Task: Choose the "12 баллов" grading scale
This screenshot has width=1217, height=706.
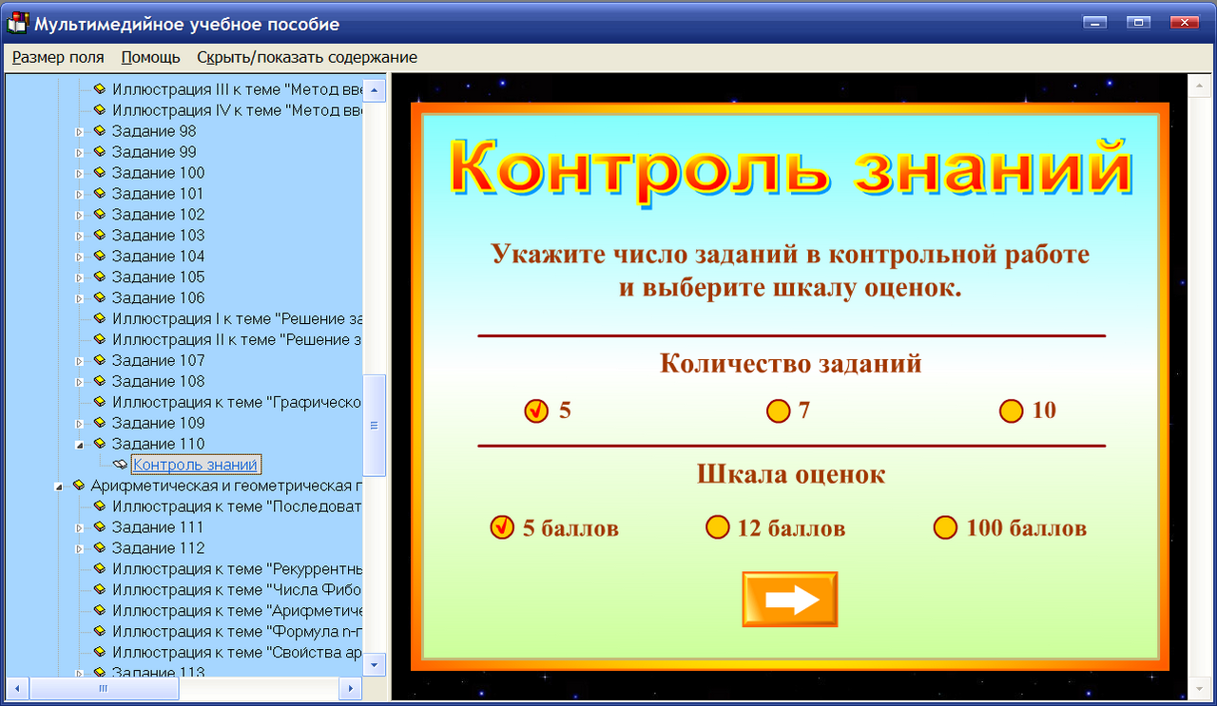Action: 718,527
